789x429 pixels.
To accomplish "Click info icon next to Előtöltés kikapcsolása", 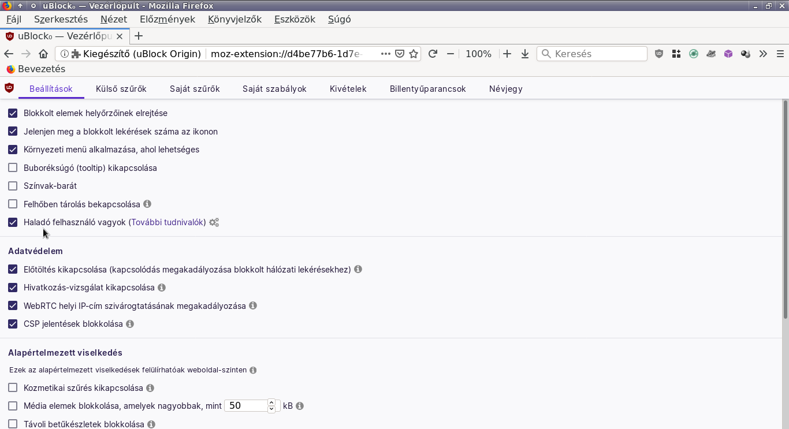I will click(x=358, y=269).
